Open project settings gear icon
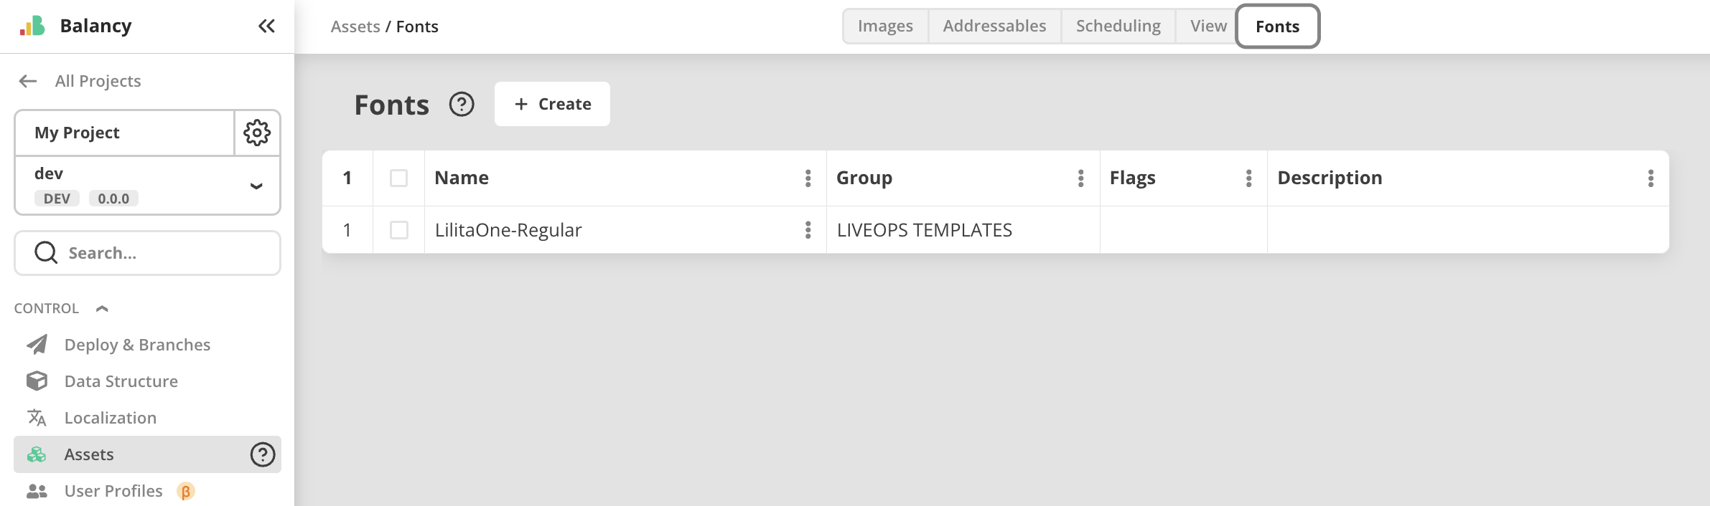 257,133
